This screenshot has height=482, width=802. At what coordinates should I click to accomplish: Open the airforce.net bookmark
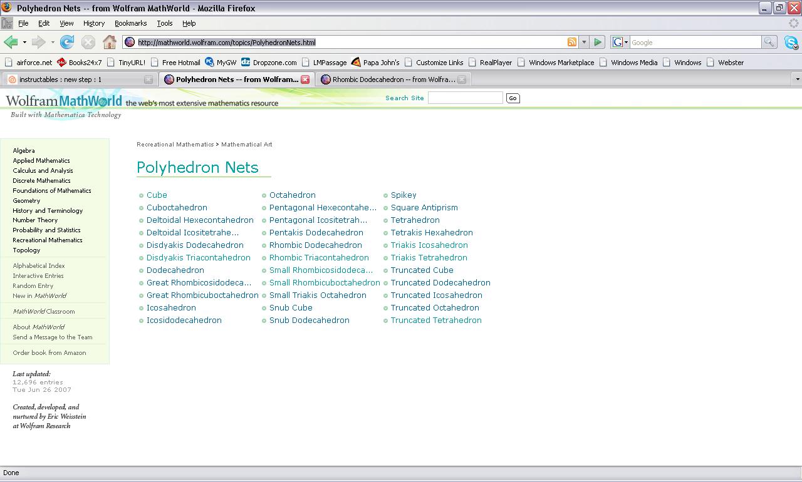coord(28,63)
